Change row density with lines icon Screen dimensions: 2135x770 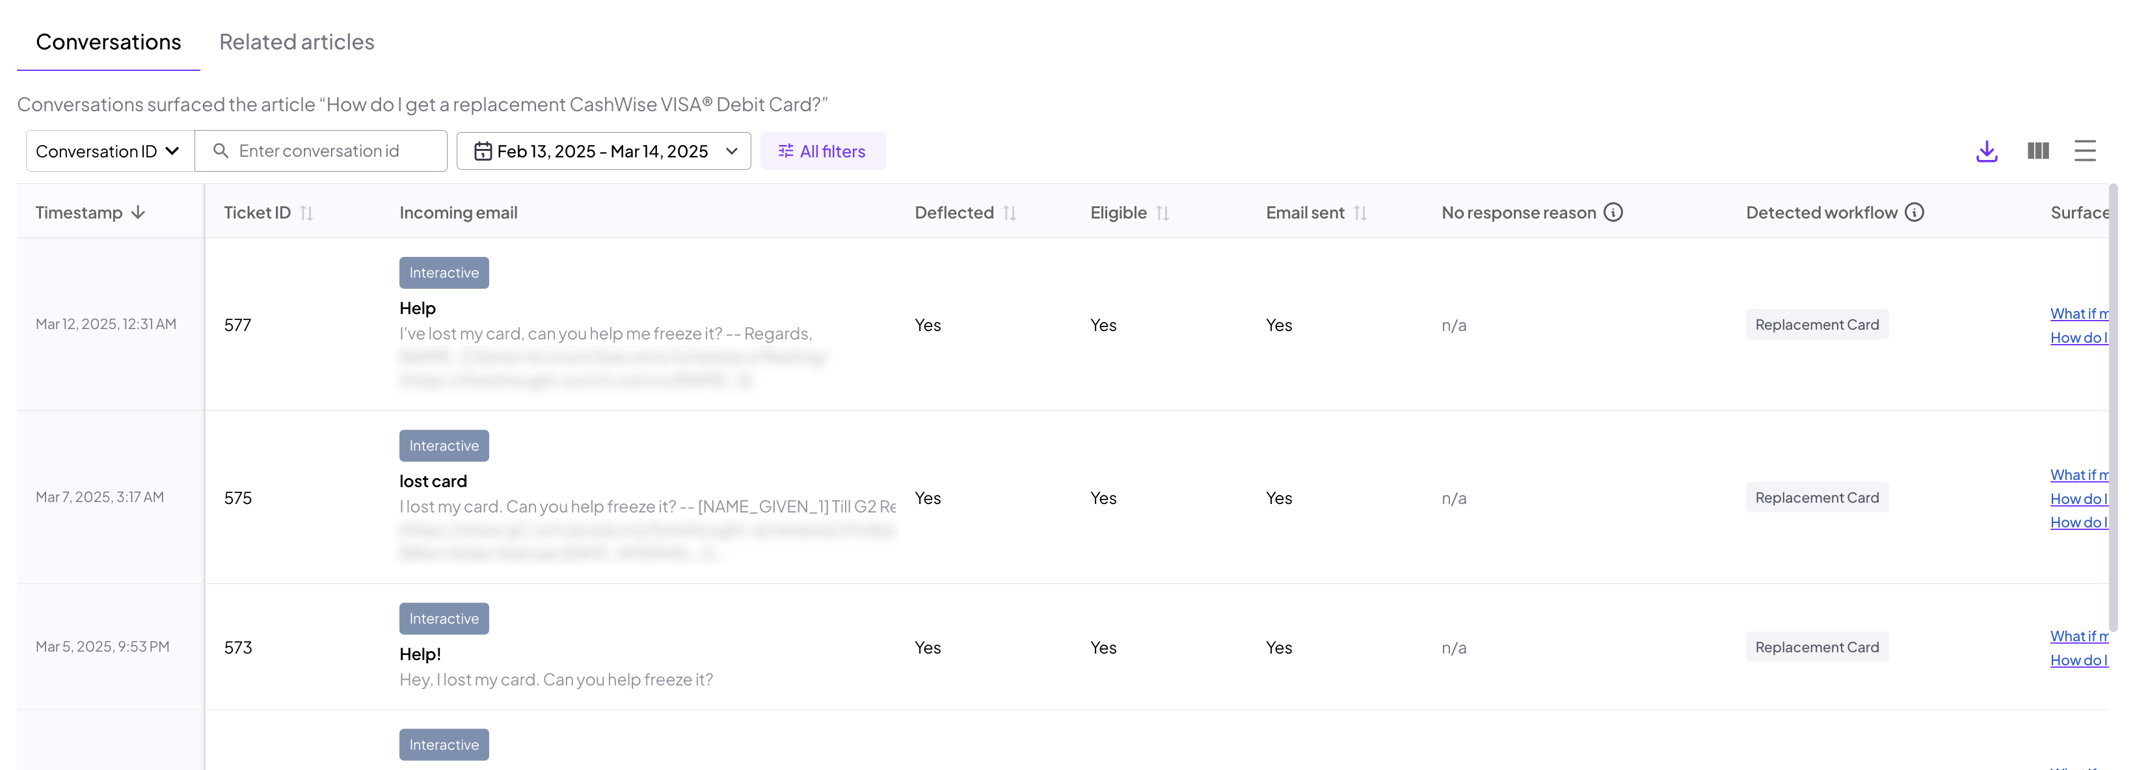(x=2084, y=151)
